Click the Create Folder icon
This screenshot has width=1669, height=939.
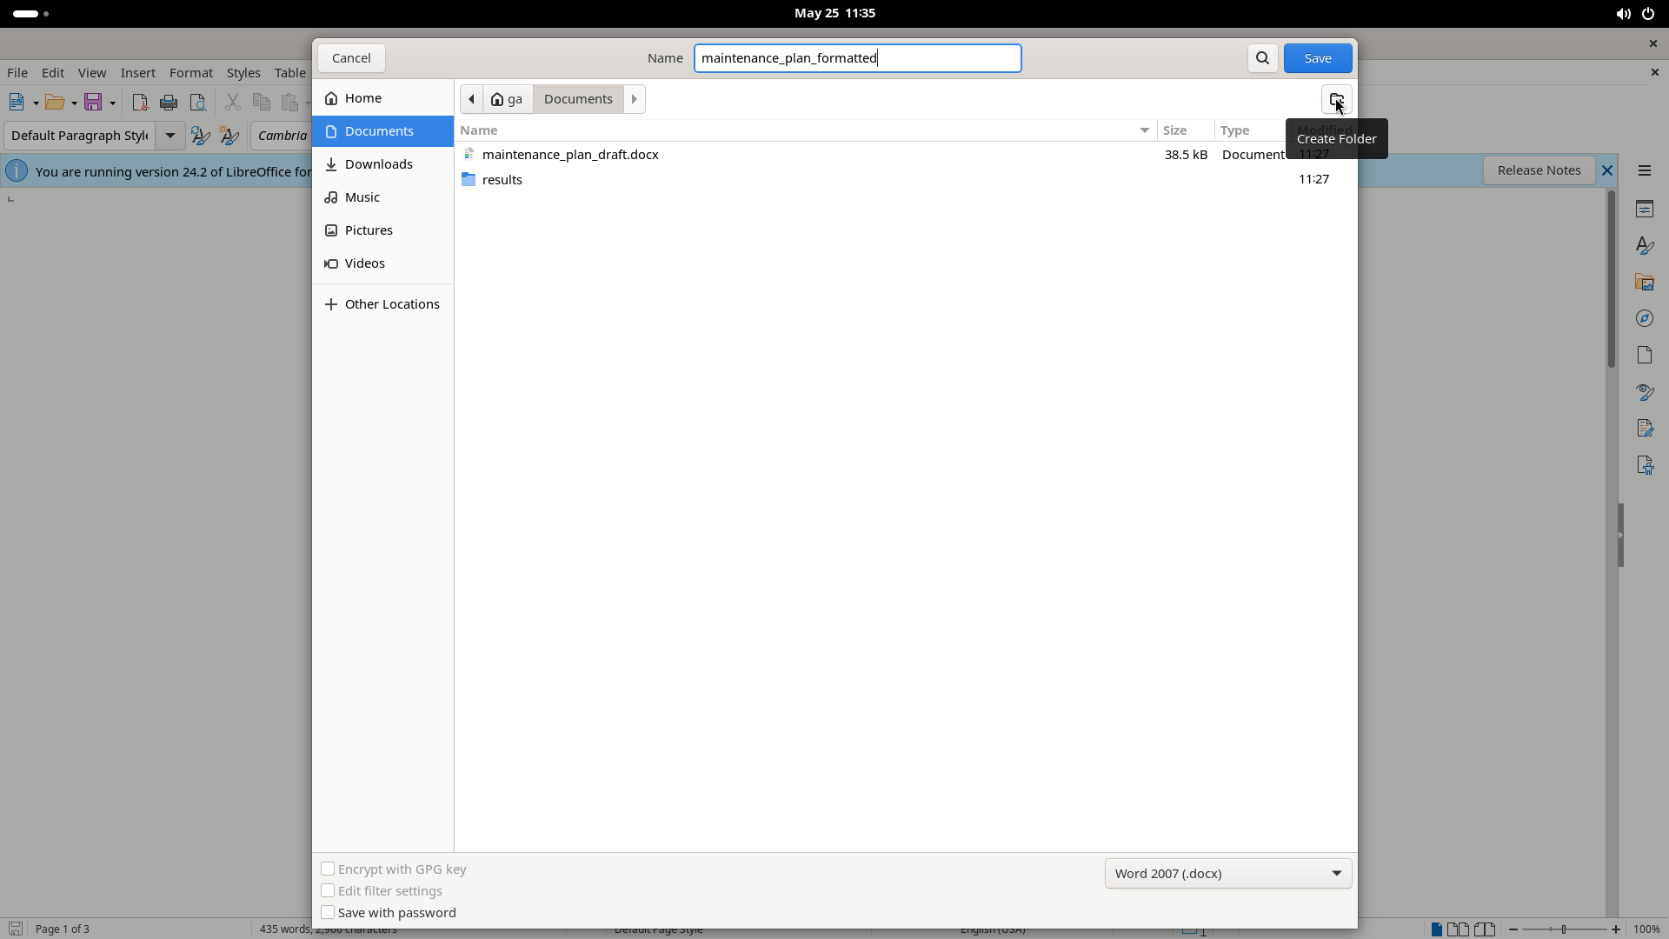coord(1336,99)
